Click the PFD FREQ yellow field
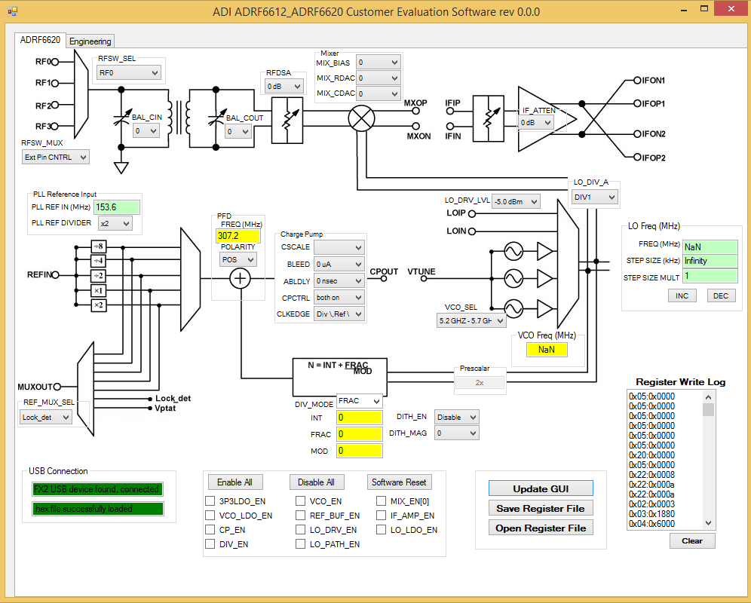Screen dimensions: 751x603 click(238, 236)
